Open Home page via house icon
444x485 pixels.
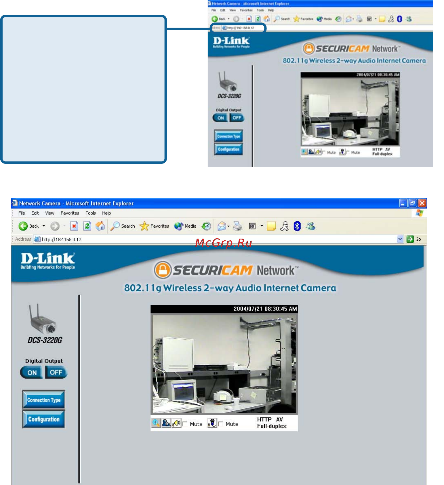tap(100, 226)
